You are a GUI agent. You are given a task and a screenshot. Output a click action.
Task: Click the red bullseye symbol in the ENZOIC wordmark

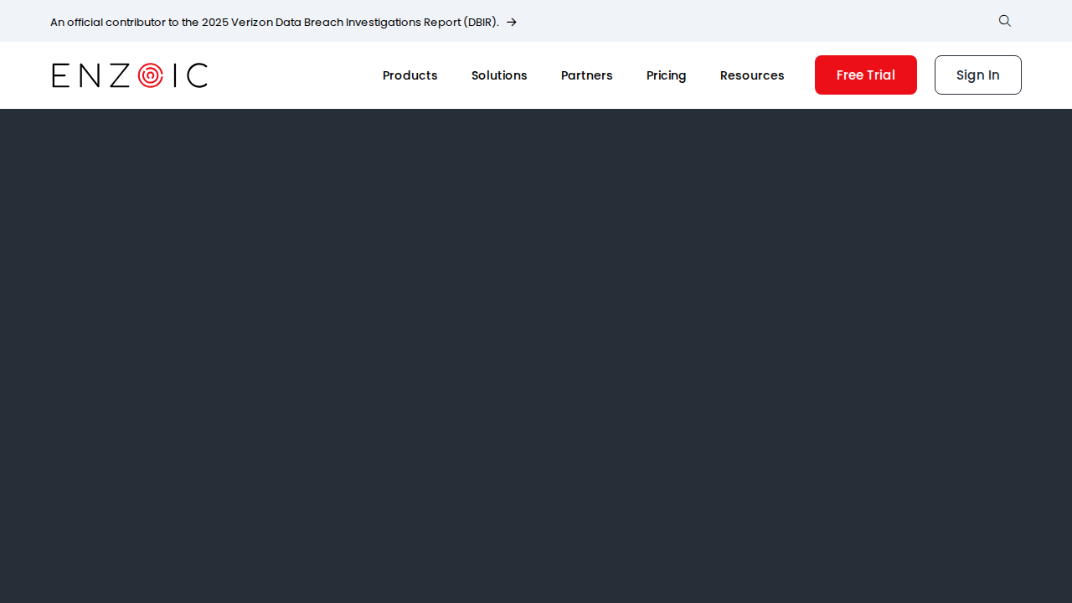[x=151, y=75]
